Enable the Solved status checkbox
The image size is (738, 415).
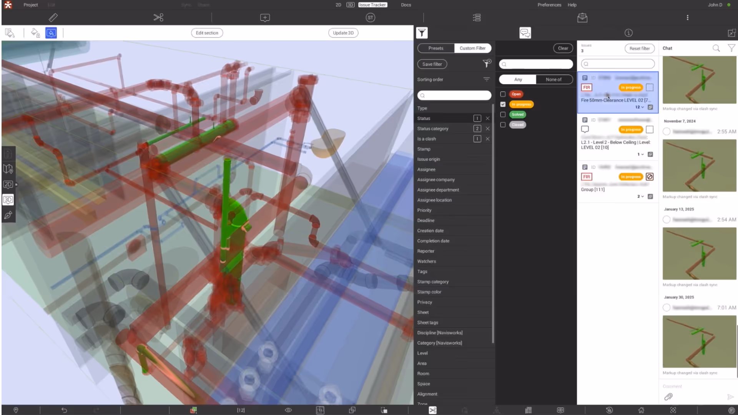503,115
